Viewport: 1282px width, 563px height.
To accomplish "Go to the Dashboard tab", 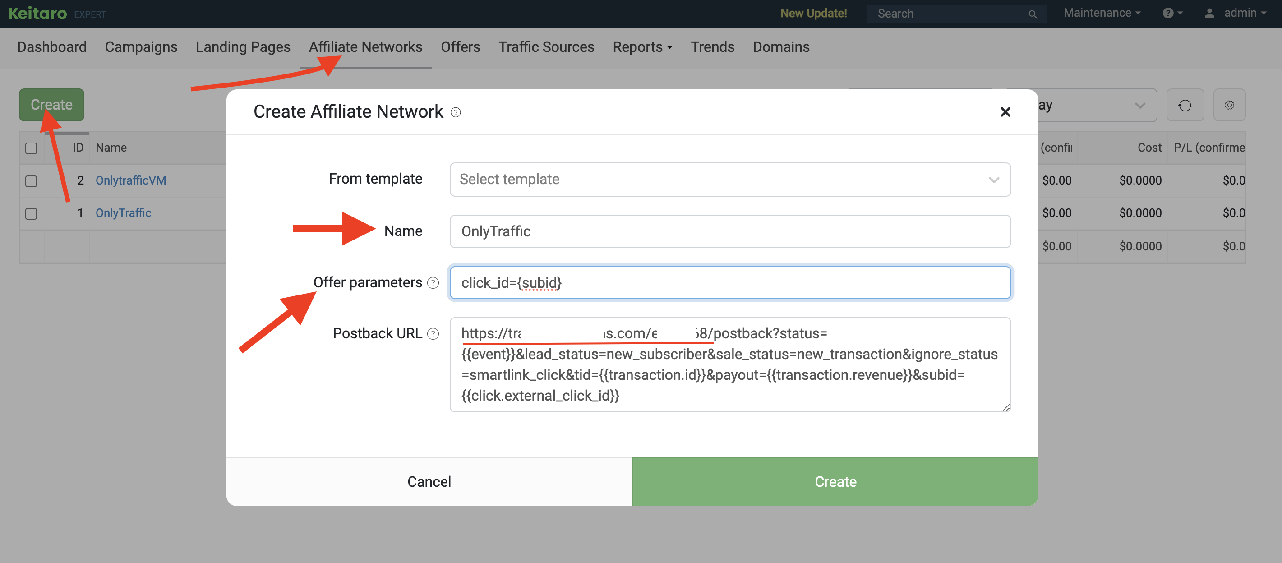I will pyautogui.click(x=52, y=47).
